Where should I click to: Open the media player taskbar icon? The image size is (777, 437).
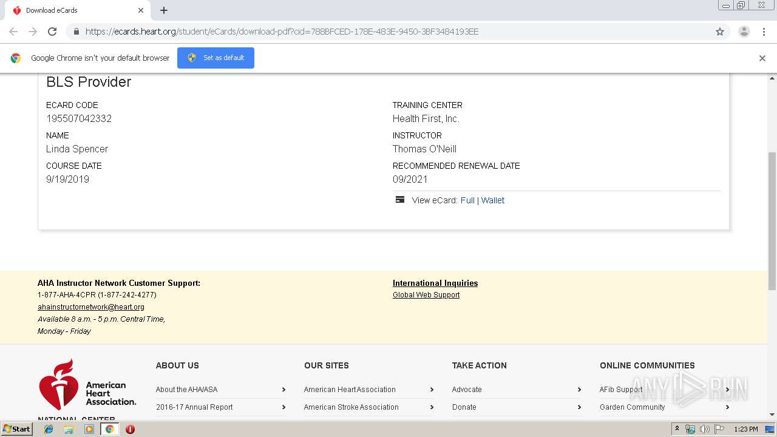coord(89,429)
